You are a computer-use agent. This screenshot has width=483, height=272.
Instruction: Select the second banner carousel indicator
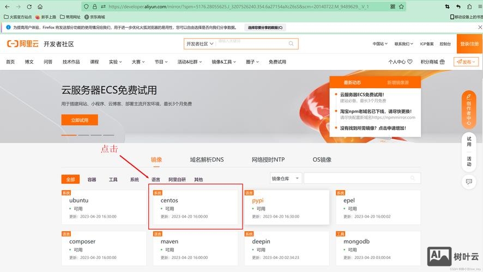83,135
